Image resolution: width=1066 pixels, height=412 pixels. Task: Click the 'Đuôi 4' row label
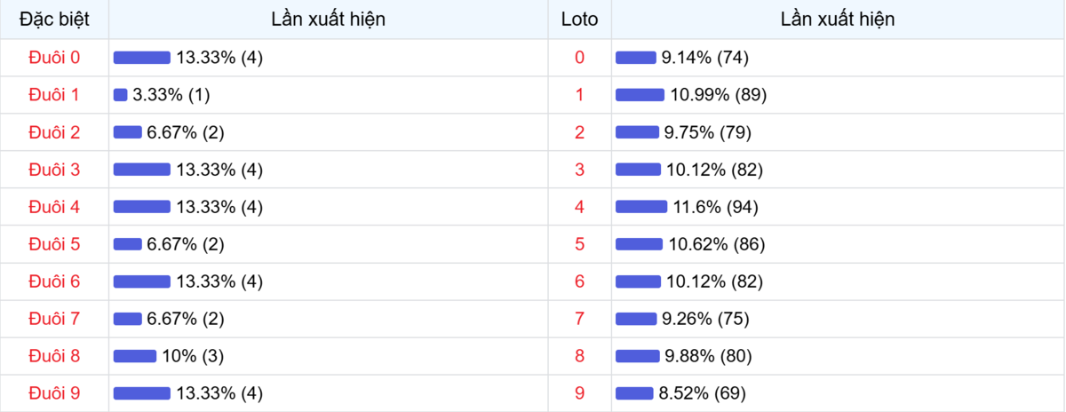coord(54,207)
